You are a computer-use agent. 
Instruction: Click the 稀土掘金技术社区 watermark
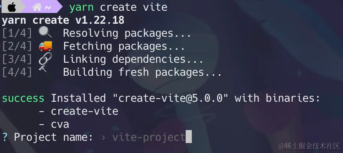(x=309, y=146)
